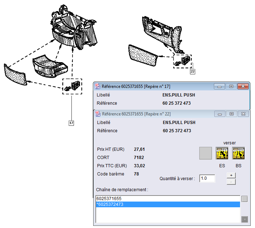This screenshot has width=255, height=228.
Task: Click the dotted trim panel in left diagram
Action: [x=15, y=74]
